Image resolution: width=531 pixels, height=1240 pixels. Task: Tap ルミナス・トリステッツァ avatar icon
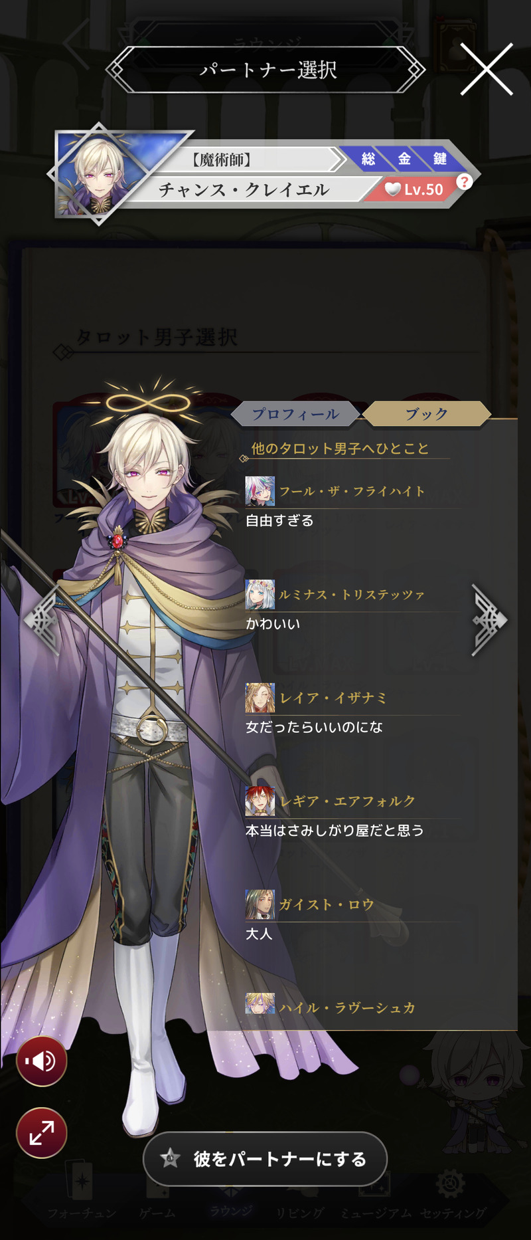tap(260, 595)
